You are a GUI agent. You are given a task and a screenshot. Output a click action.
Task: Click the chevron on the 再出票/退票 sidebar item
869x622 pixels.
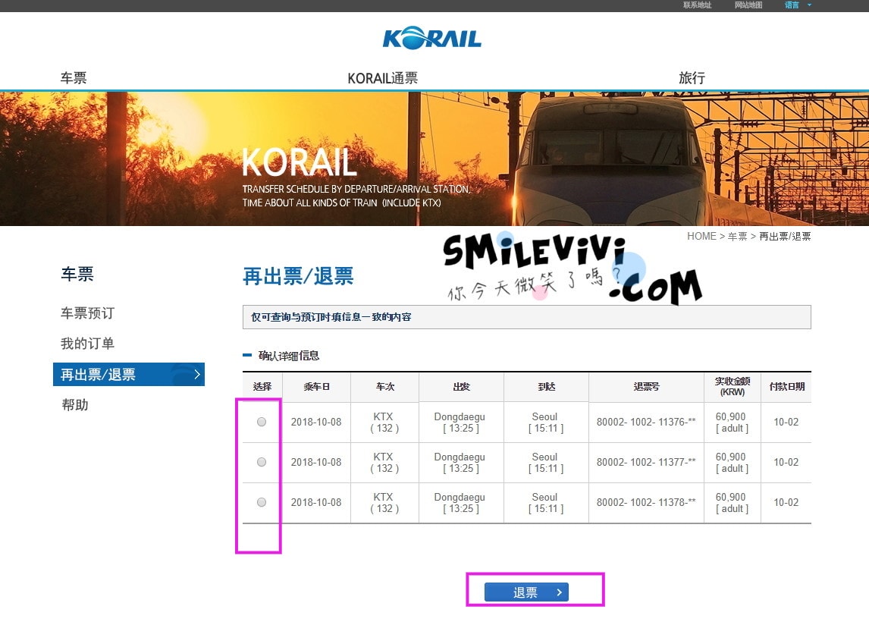196,374
